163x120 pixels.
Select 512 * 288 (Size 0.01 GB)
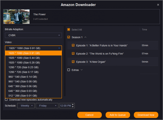coord(33,96)
